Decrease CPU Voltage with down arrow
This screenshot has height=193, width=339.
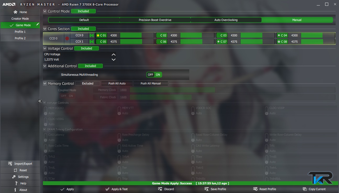tap(114, 59)
